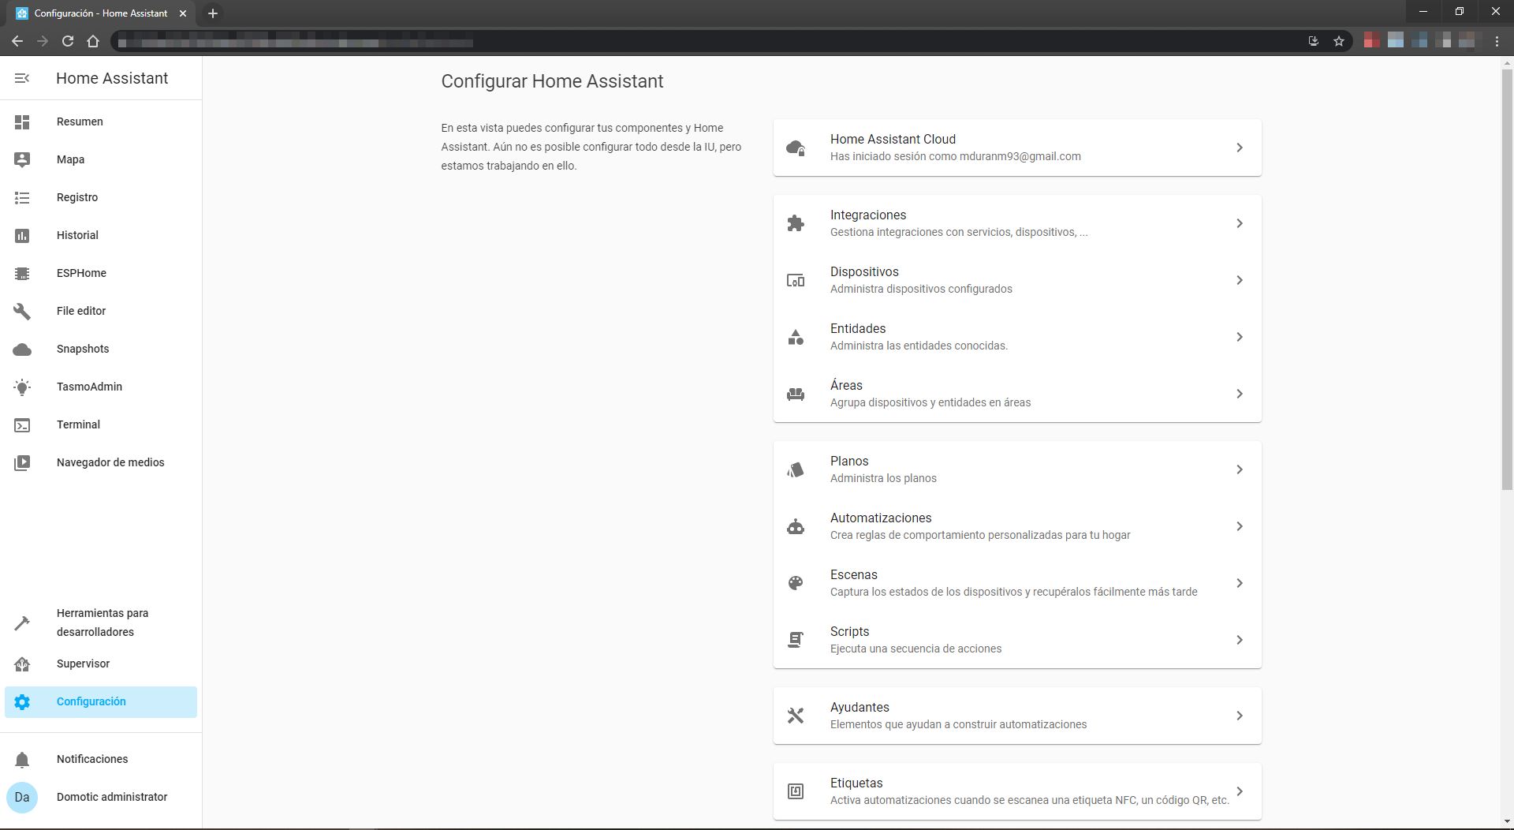Open Ayudantes title entry

(x=860, y=707)
